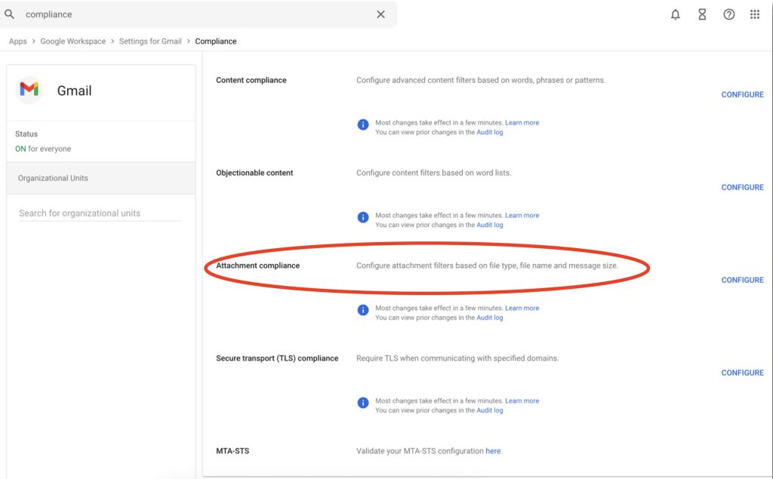Click in Search for organizational units field
The height and width of the screenshot is (479, 773).
(100, 213)
